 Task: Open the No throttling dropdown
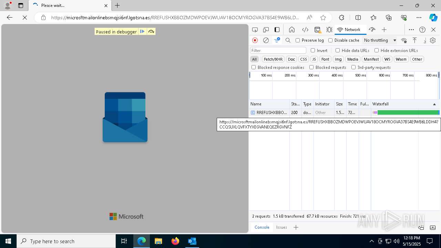click(380, 40)
